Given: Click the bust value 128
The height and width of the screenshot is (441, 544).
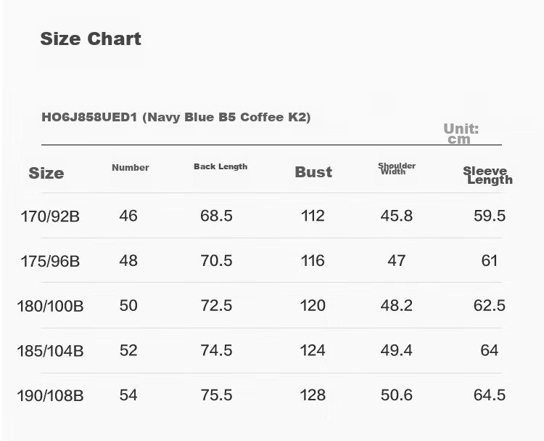Looking at the screenshot, I should (x=313, y=395).
